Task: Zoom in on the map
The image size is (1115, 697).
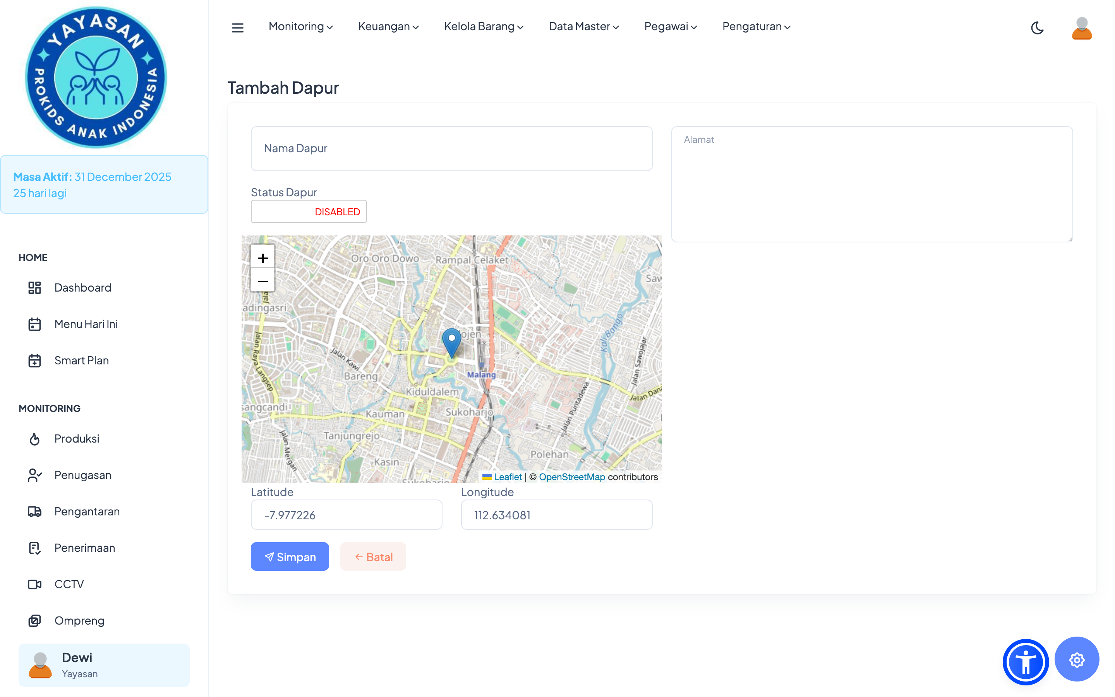Action: point(262,258)
